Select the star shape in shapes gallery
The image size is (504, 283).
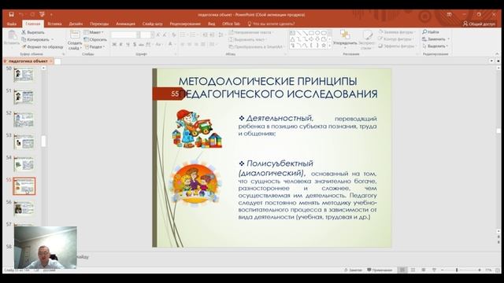(x=324, y=46)
